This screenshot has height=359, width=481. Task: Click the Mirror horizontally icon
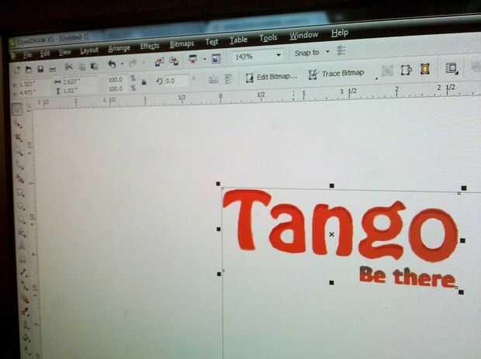213,80
